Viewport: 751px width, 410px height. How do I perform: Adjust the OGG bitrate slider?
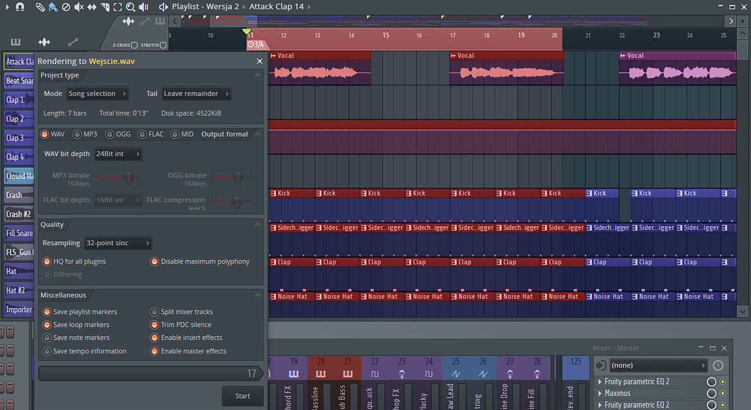pos(237,177)
